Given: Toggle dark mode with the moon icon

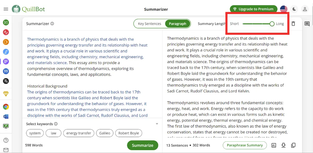Looking at the screenshot, I should 294,9.
